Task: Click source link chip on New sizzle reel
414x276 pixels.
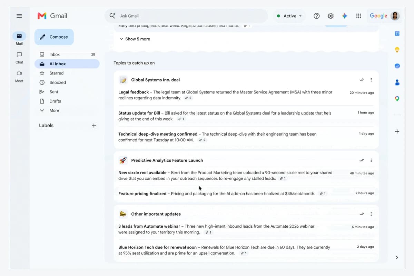Action: 283,179
